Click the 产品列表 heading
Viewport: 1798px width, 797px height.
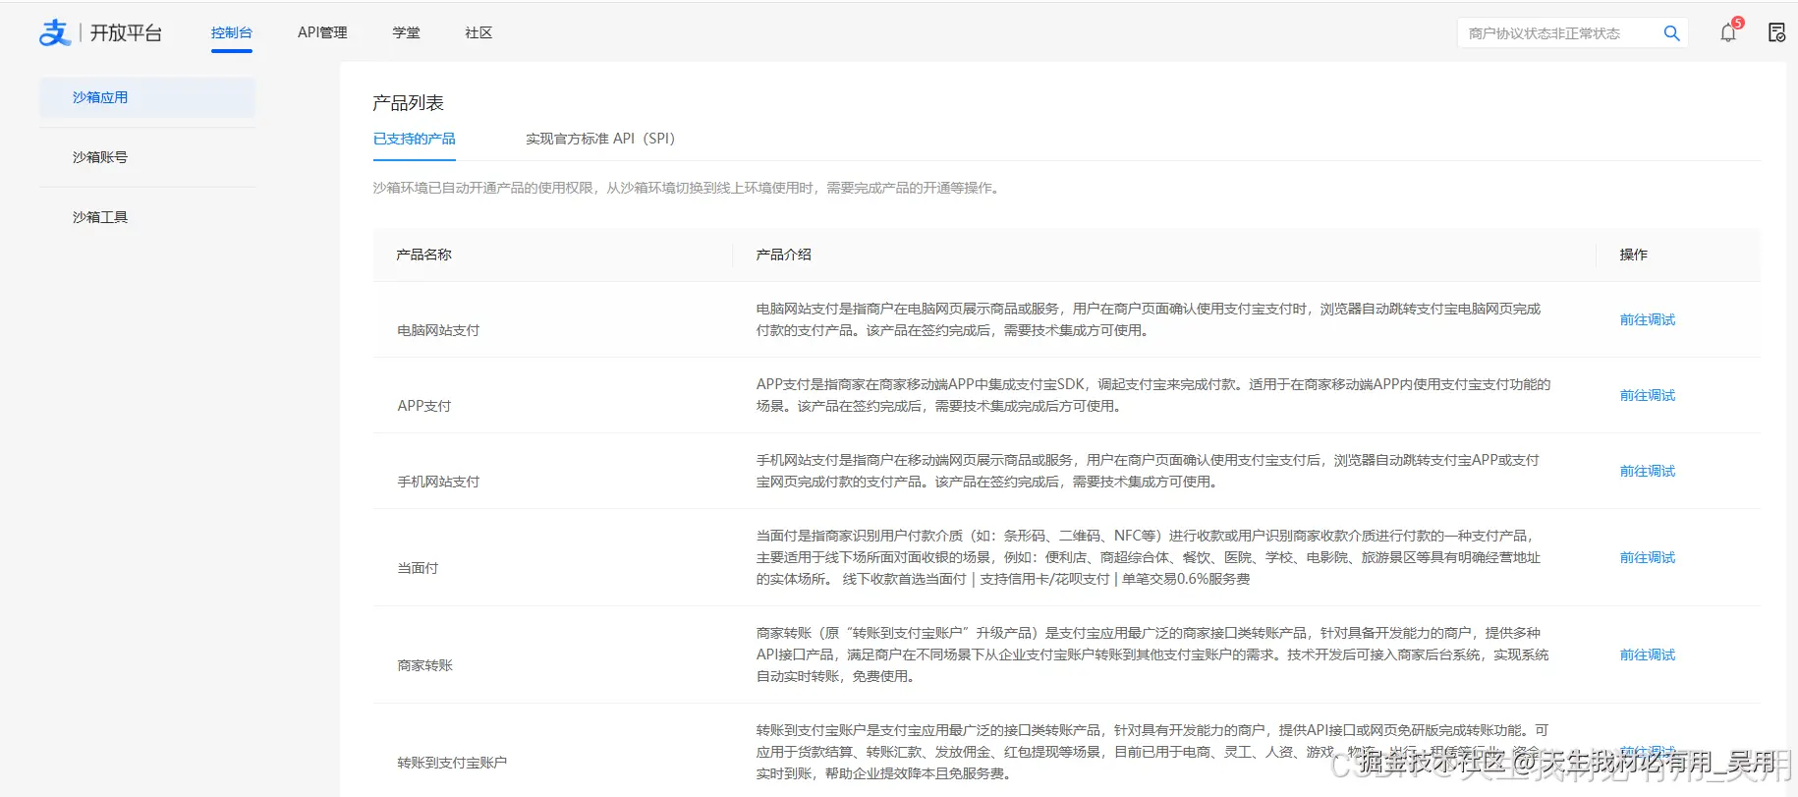pos(408,102)
